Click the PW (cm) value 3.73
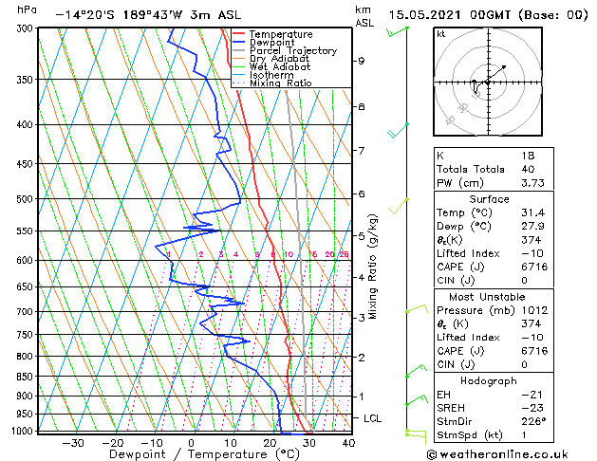Image resolution: width=597 pixels, height=461 pixels. (532, 183)
